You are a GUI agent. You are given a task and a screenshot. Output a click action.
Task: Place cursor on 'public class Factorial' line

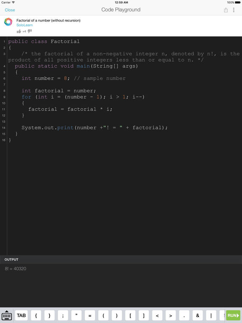[44, 41]
